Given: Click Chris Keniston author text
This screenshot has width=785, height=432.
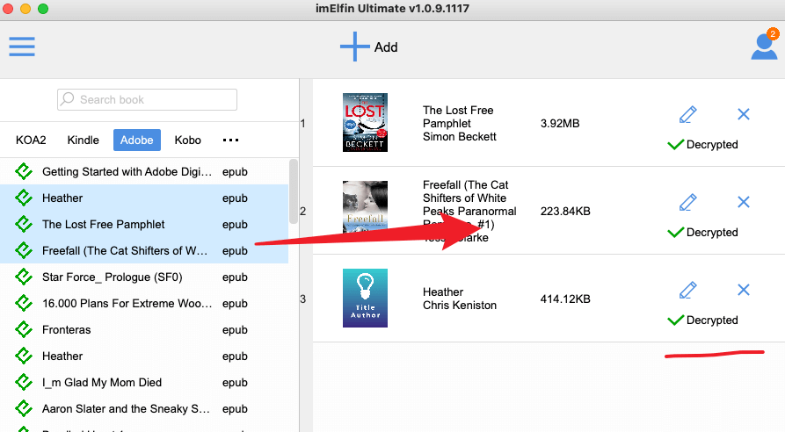Looking at the screenshot, I should coord(460,305).
